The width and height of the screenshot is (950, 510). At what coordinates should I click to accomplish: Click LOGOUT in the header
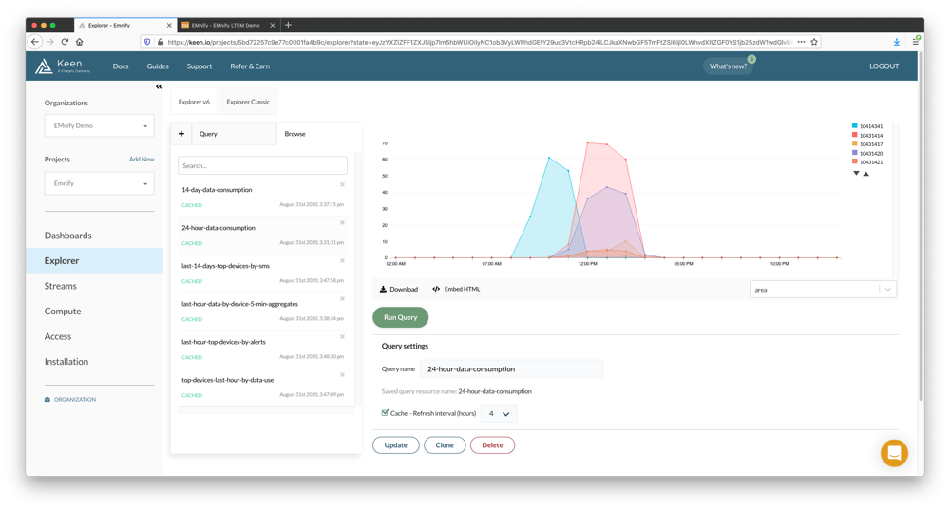[x=883, y=66]
